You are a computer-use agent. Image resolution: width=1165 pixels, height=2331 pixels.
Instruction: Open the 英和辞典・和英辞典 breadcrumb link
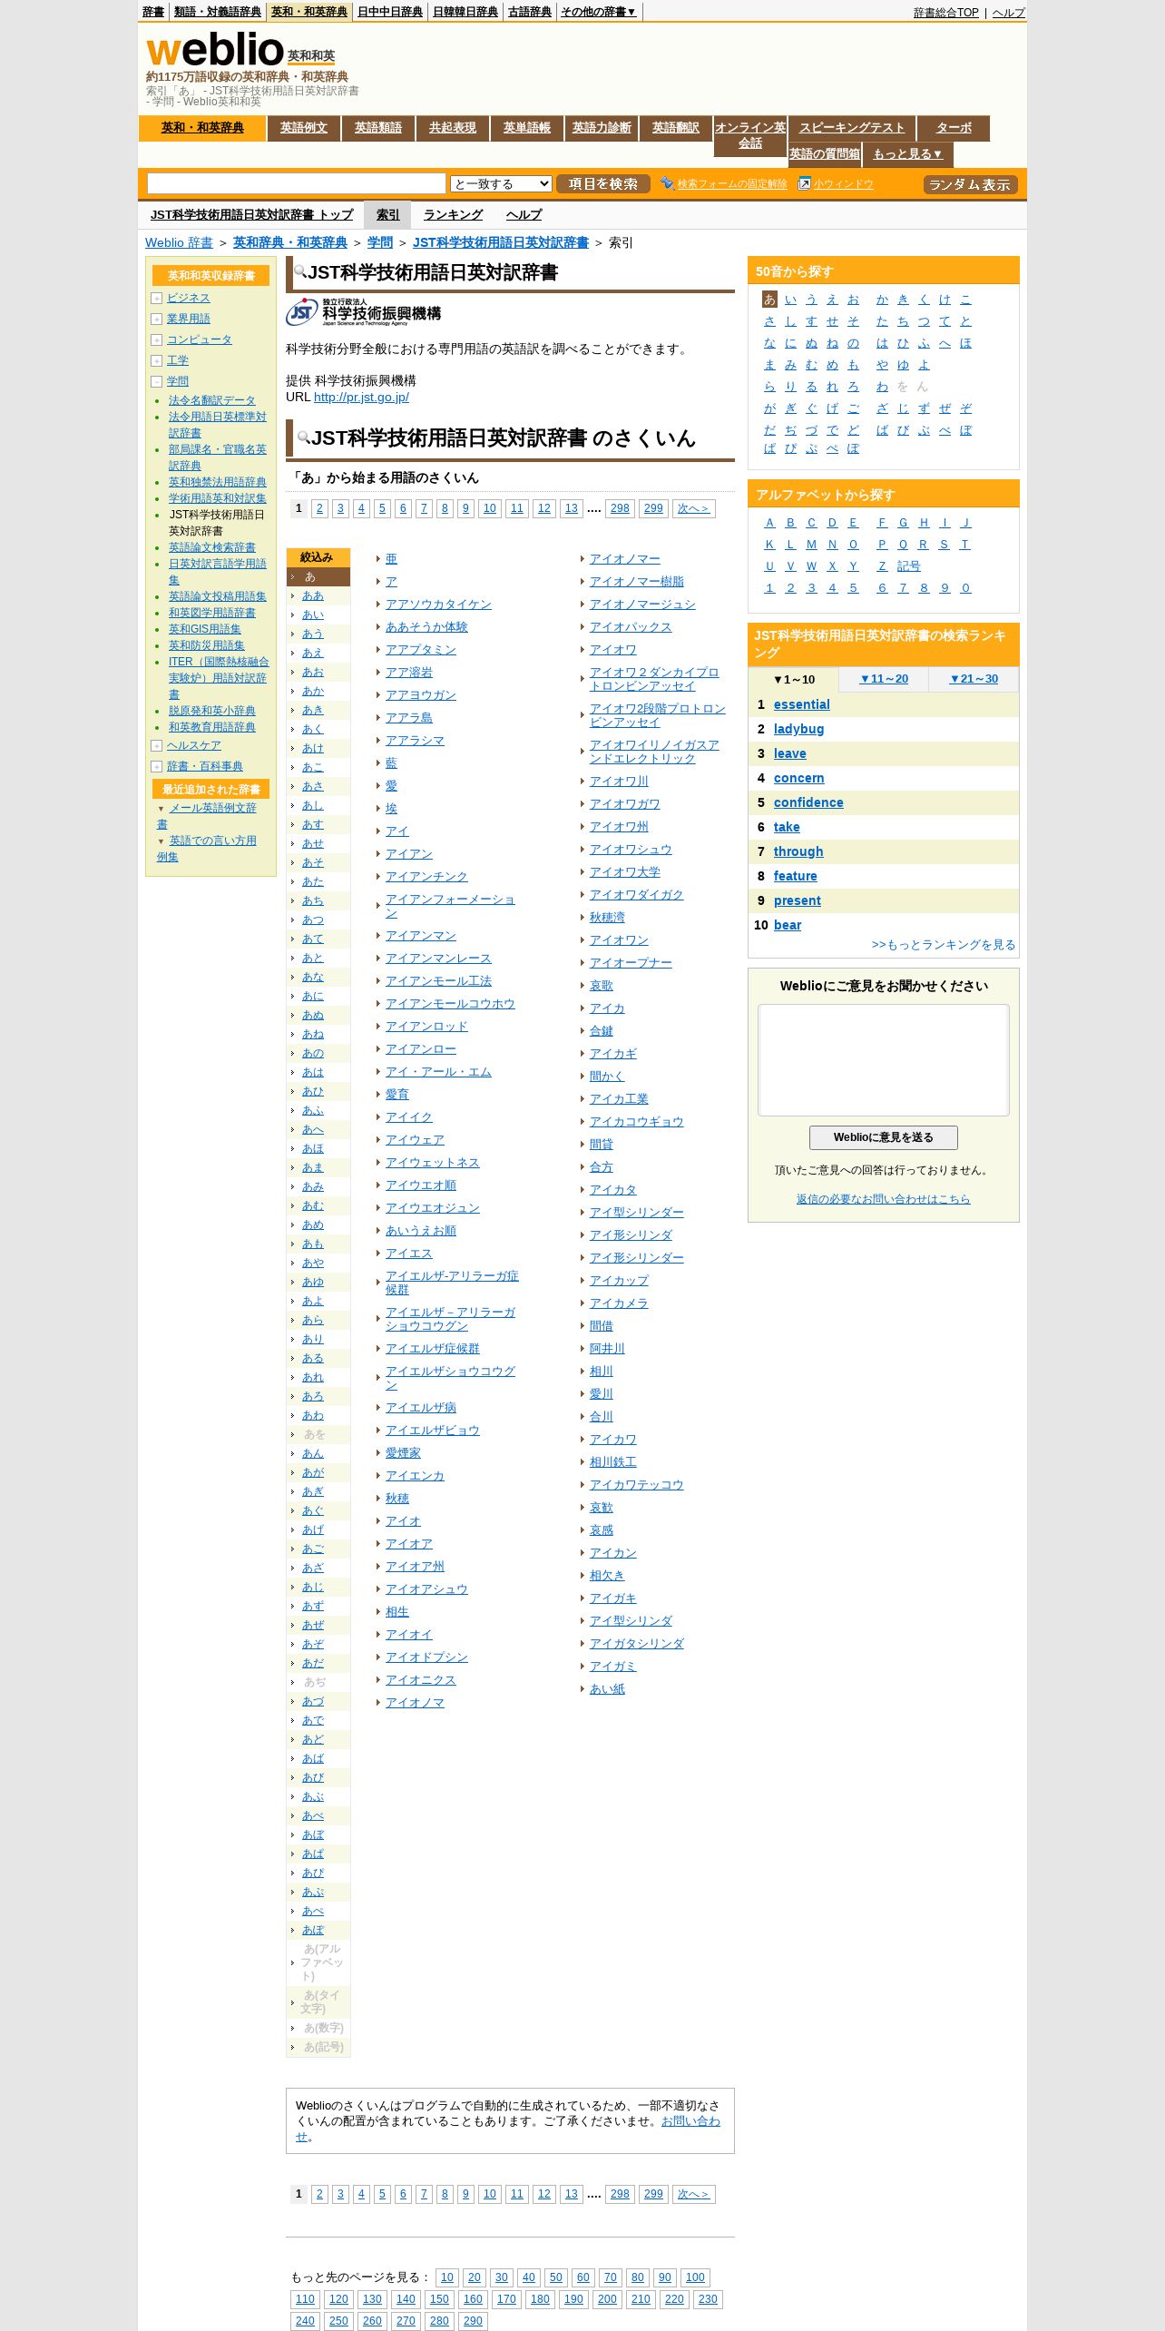point(290,242)
